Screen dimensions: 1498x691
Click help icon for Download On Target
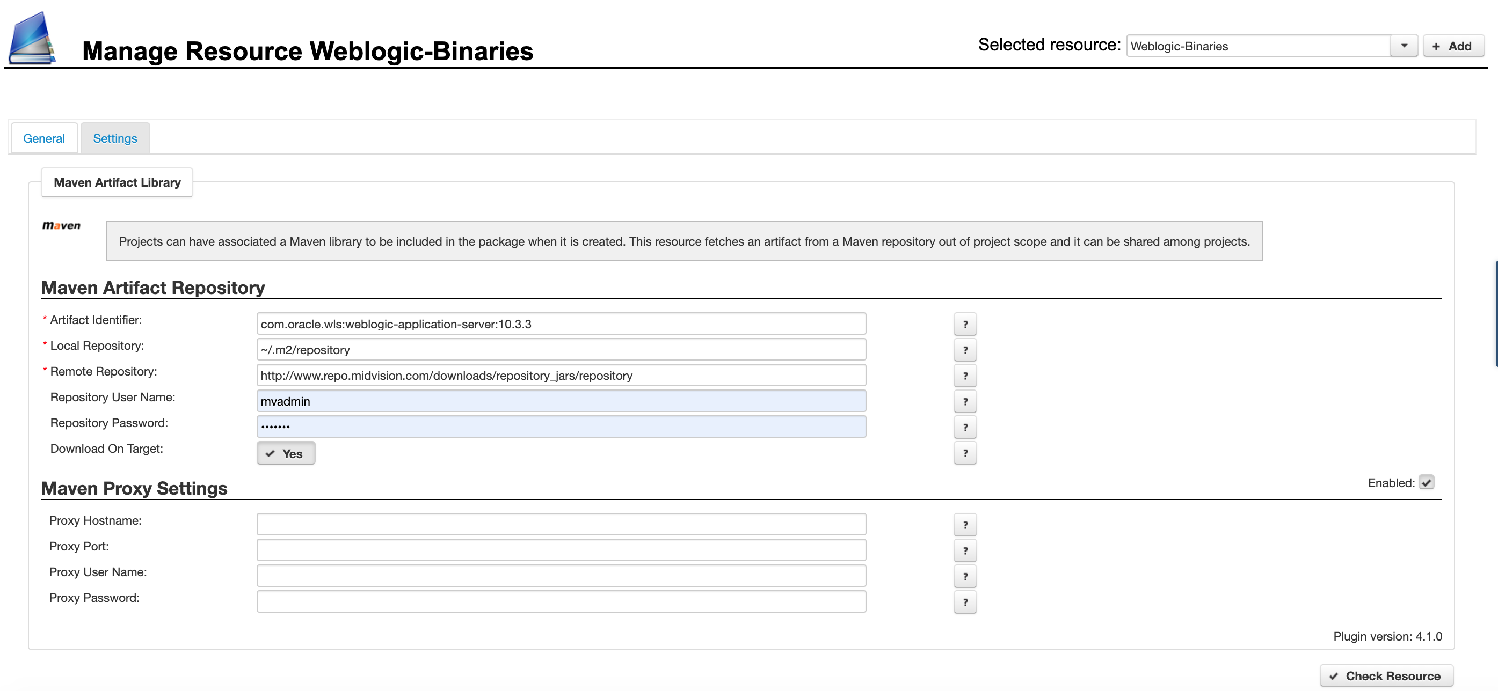[965, 453]
